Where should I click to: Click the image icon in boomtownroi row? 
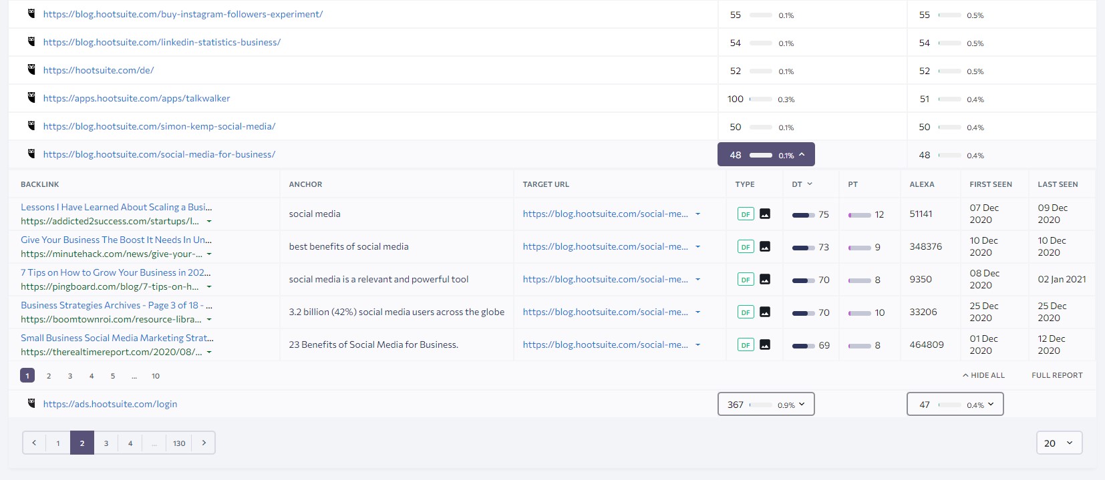pyautogui.click(x=765, y=312)
